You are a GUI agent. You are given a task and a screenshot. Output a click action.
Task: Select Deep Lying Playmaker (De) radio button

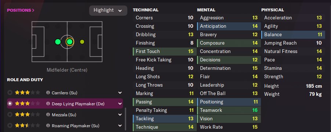pyautogui.click(x=10, y=103)
